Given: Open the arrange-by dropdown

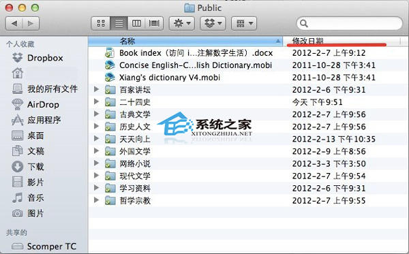Looking at the screenshot, I should [x=244, y=24].
